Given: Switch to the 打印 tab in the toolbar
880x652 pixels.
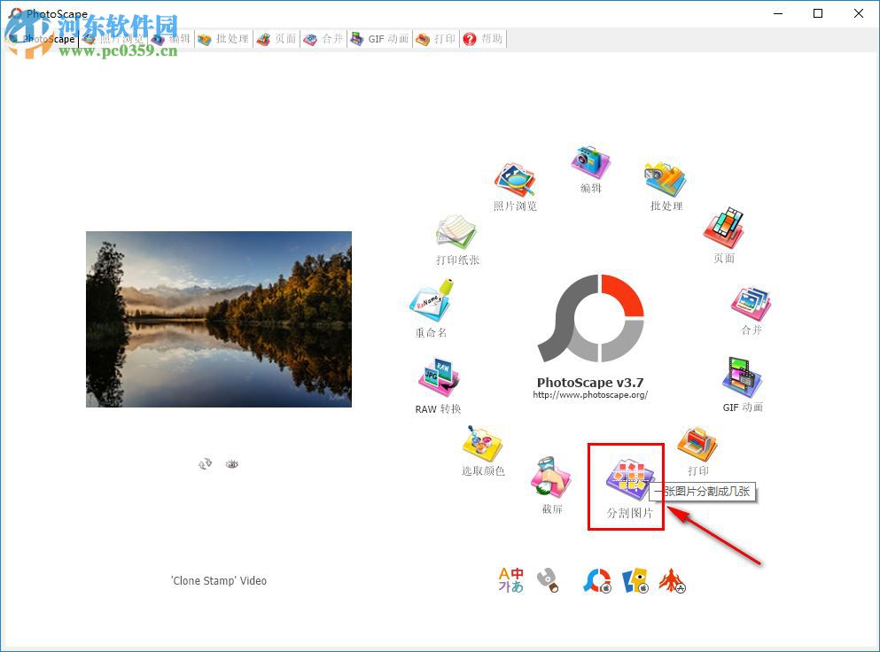Looking at the screenshot, I should (x=436, y=39).
